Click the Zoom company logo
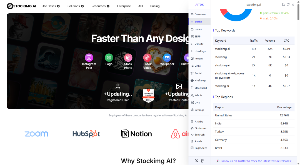Viewport: 300px width, 165px height. pyautogui.click(x=36, y=134)
